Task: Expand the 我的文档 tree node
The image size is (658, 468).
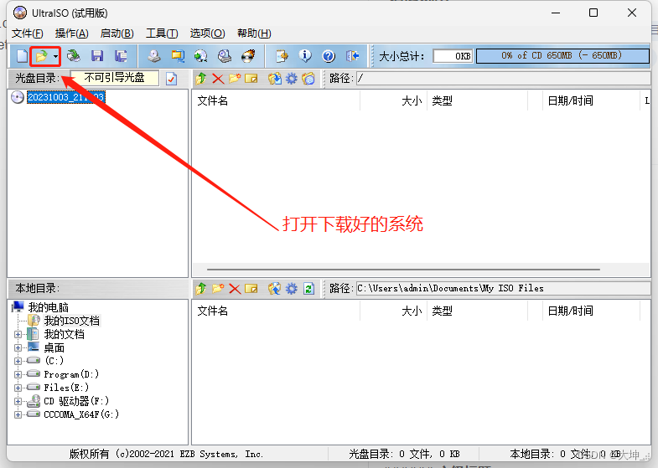Action: pos(18,334)
